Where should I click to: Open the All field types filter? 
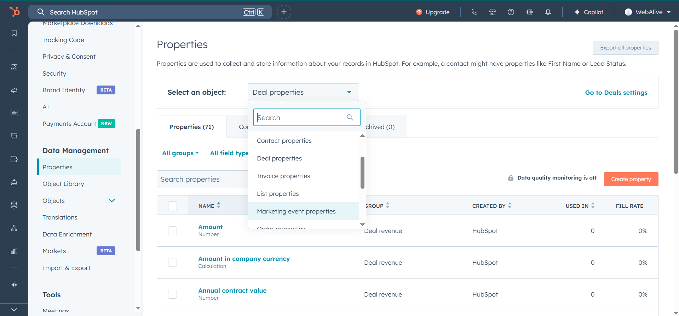point(229,153)
